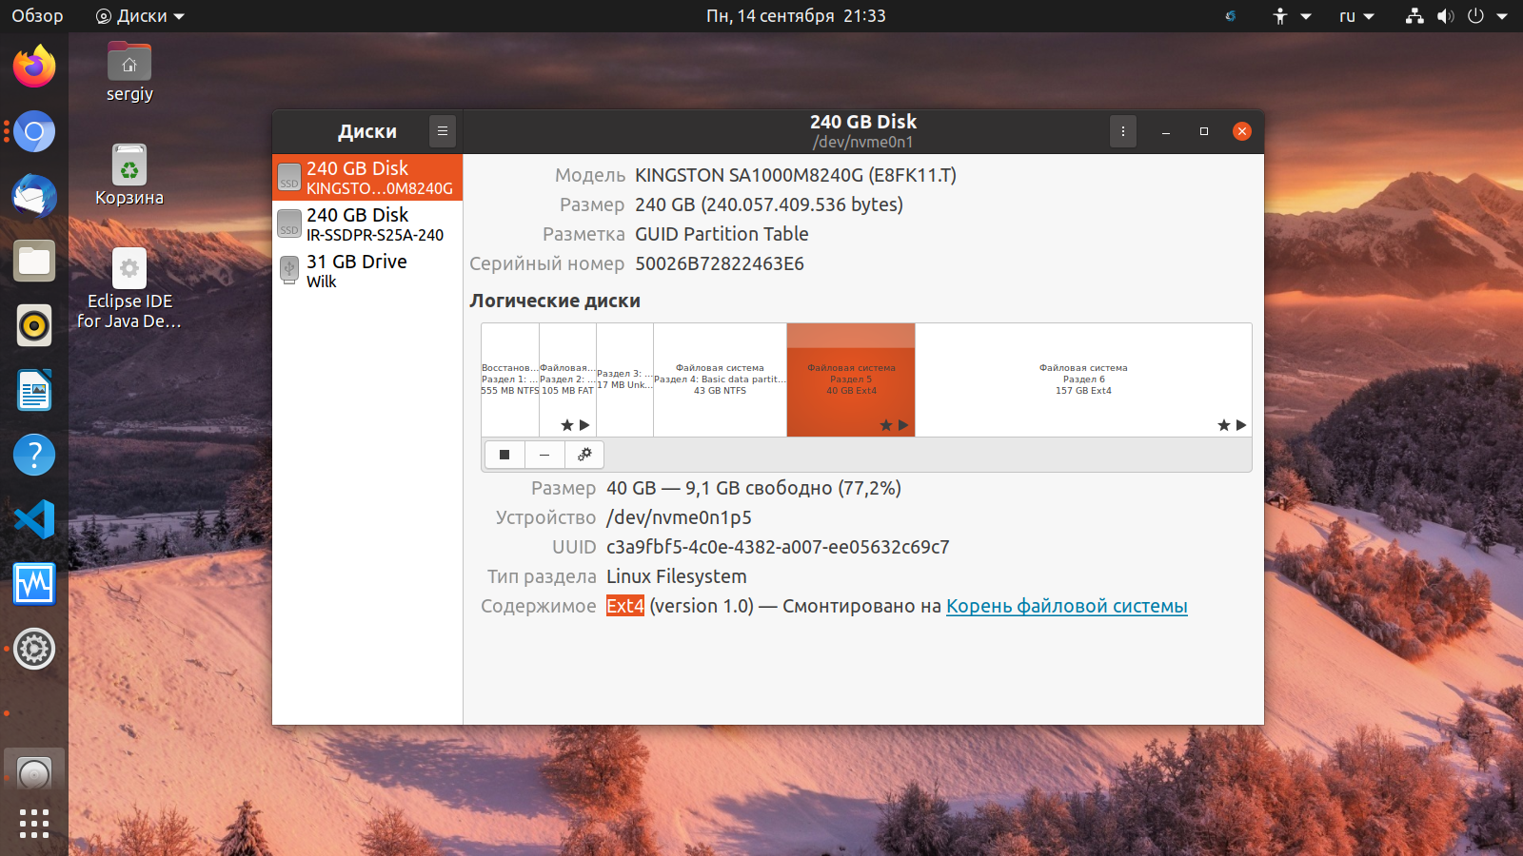Select the UUID c3a9fbf5 value

click(778, 547)
